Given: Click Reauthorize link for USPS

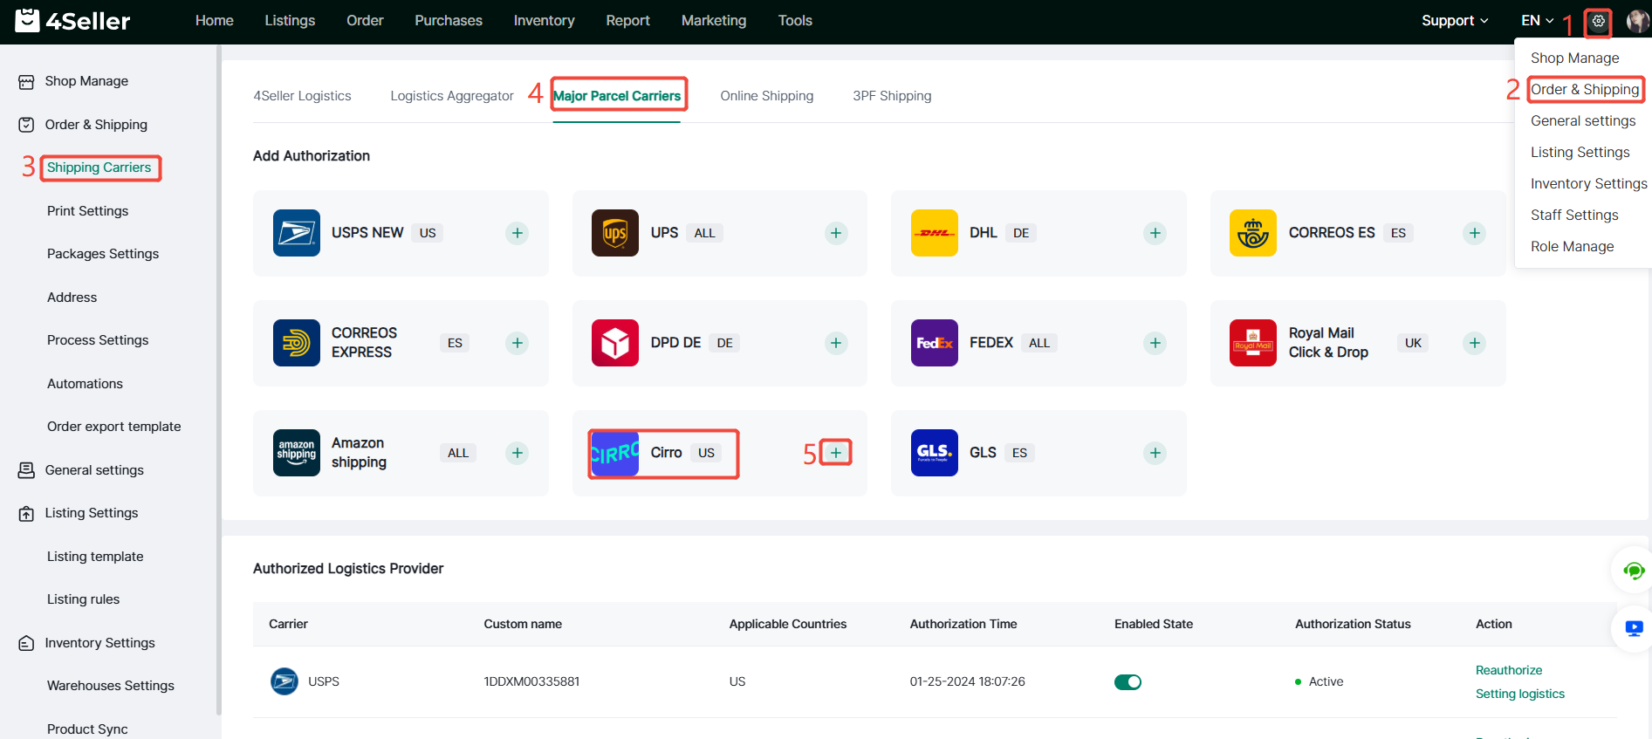Looking at the screenshot, I should pos(1509,670).
